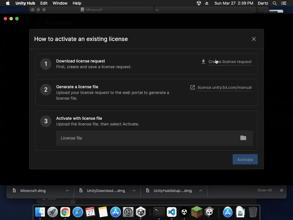Open Google Chrome from the Dock

pyautogui.click(x=65, y=212)
